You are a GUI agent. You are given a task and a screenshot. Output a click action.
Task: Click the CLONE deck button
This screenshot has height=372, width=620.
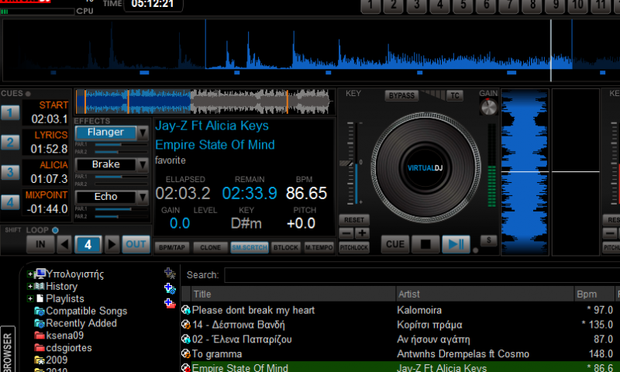210,247
